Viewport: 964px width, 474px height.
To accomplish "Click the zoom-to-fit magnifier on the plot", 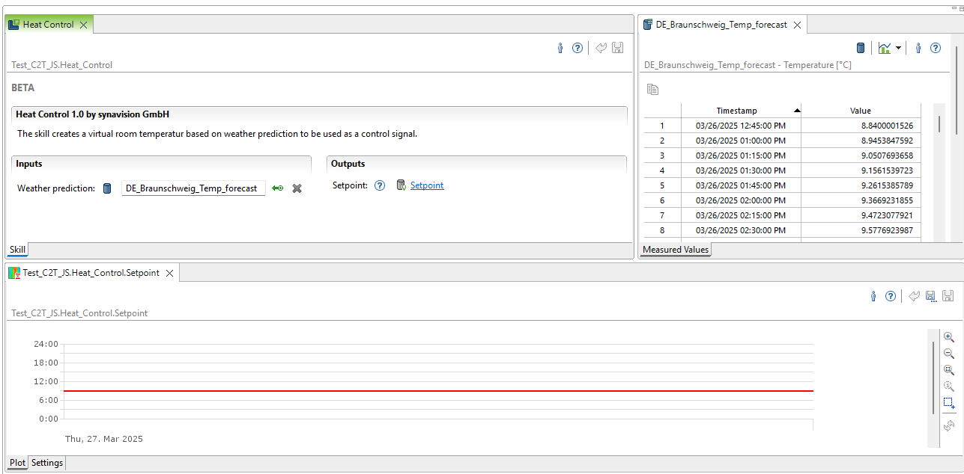I will pyautogui.click(x=949, y=370).
